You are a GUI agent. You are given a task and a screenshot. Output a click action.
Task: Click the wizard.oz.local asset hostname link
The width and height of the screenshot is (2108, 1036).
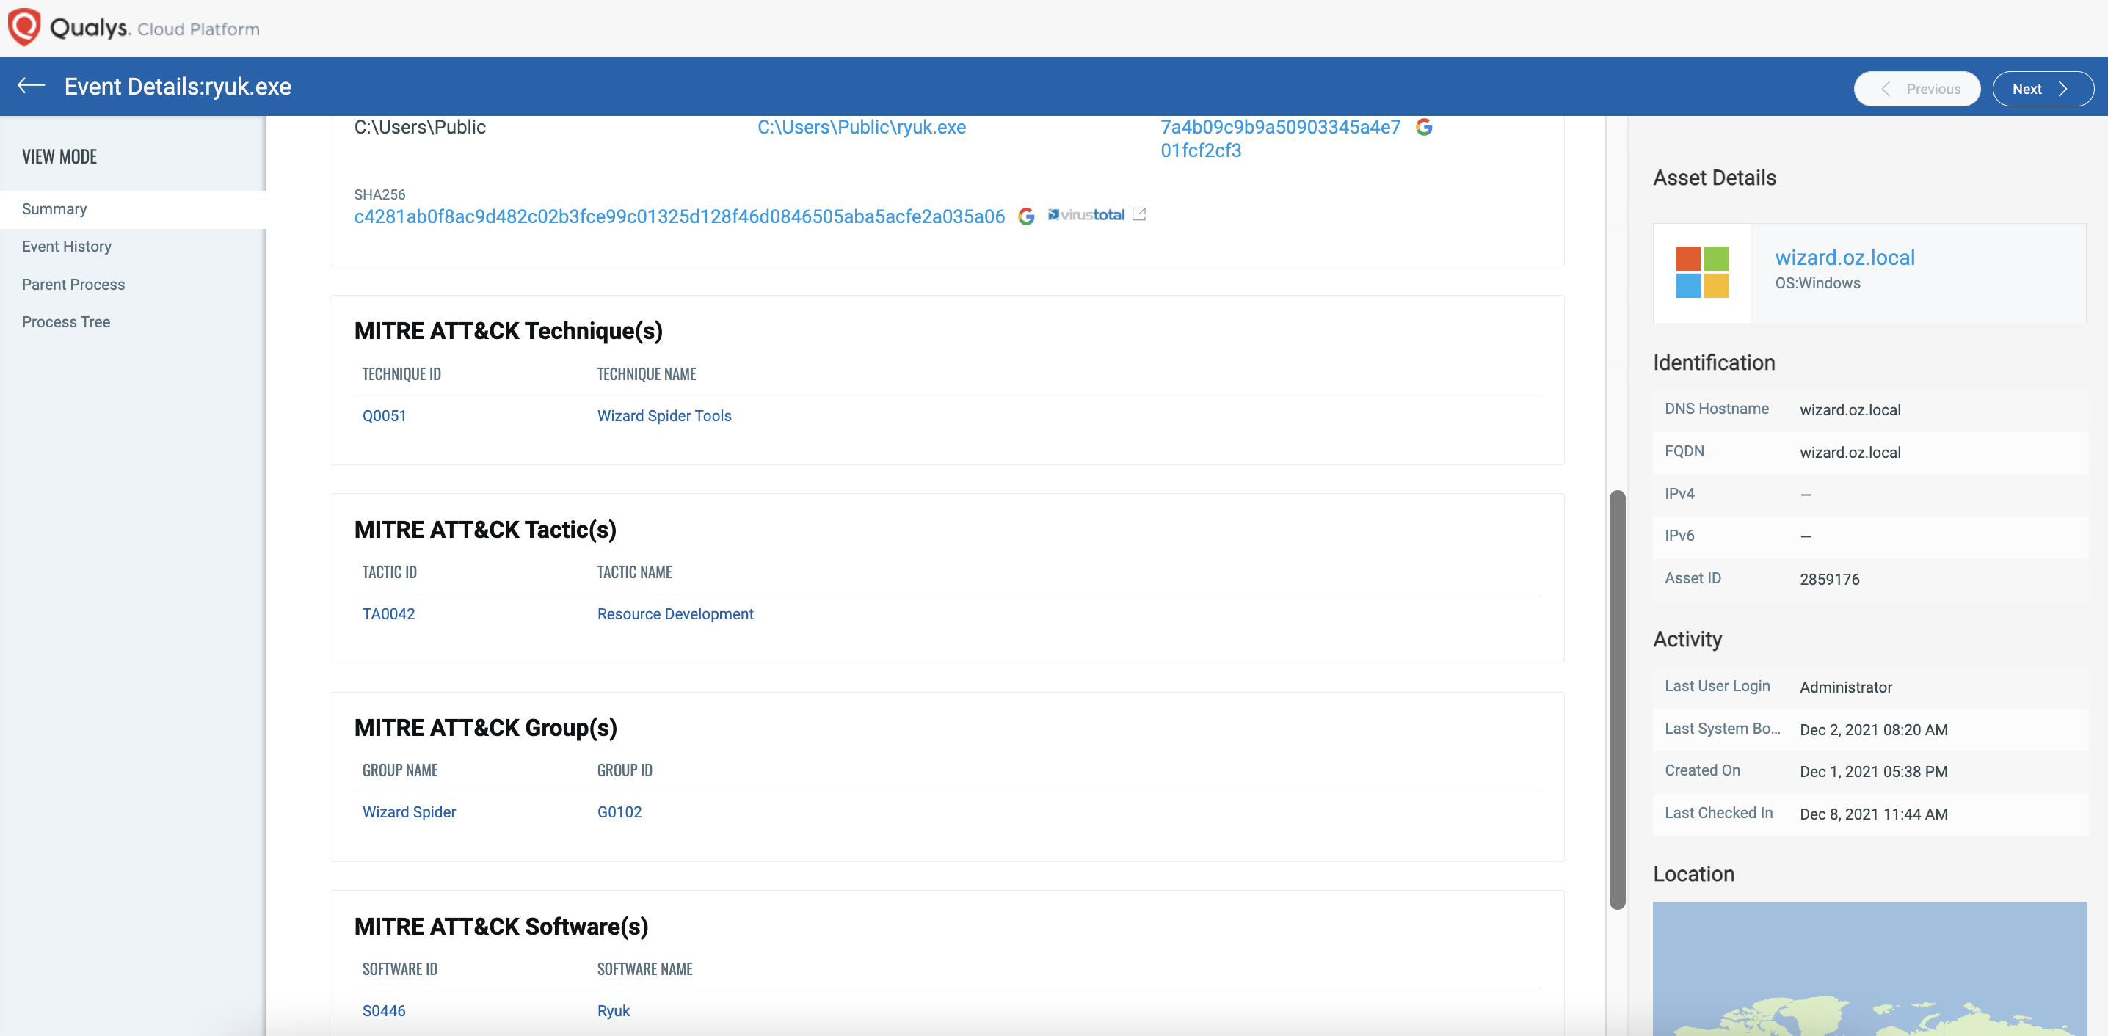(1845, 257)
